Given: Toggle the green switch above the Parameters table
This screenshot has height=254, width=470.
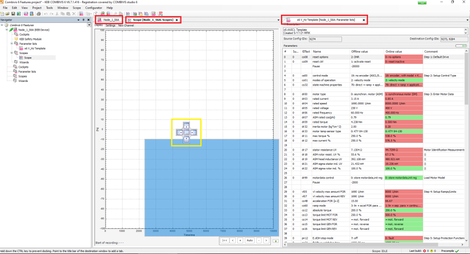Looking at the screenshot, I should pos(461,46).
